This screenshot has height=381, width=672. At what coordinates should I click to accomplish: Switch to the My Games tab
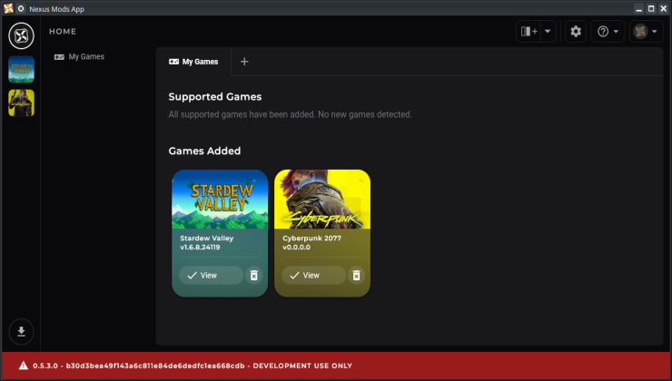click(x=193, y=62)
